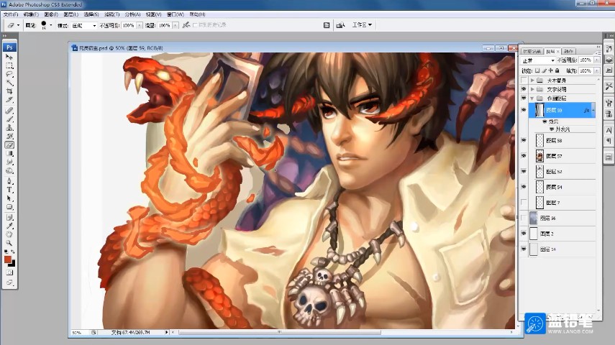Open the Layer menu

coord(71,14)
